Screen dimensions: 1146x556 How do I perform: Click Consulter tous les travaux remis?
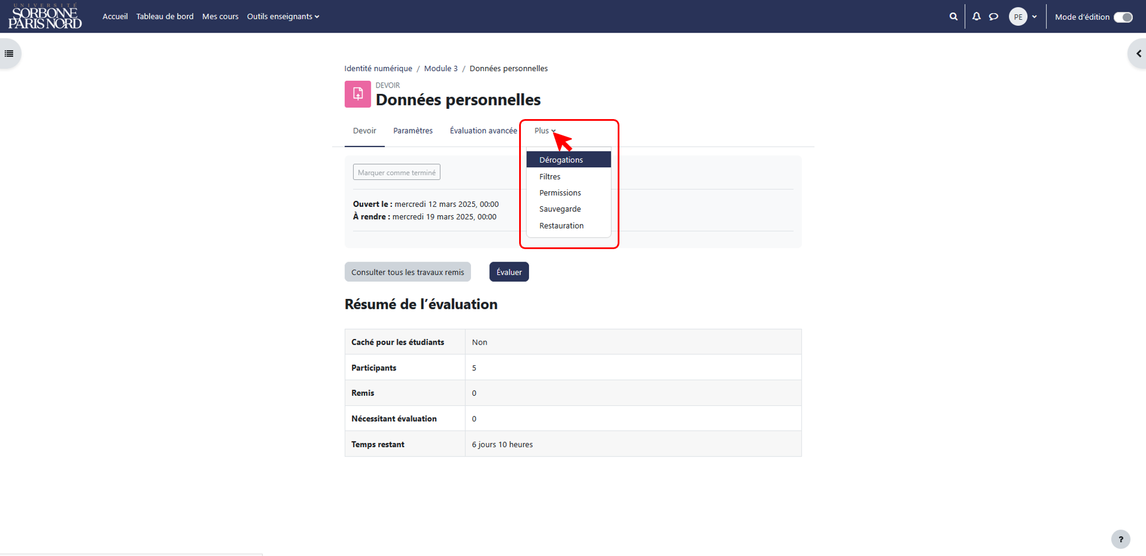[x=407, y=272]
